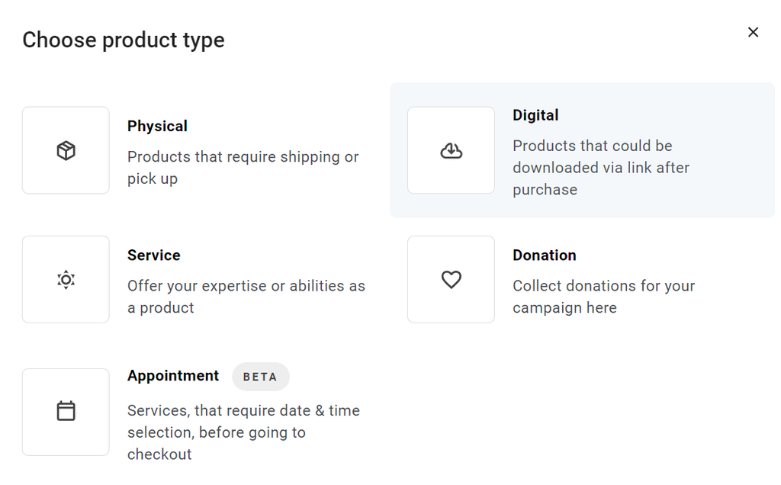
Task: Choose the Appointment product type title
Action: click(173, 376)
